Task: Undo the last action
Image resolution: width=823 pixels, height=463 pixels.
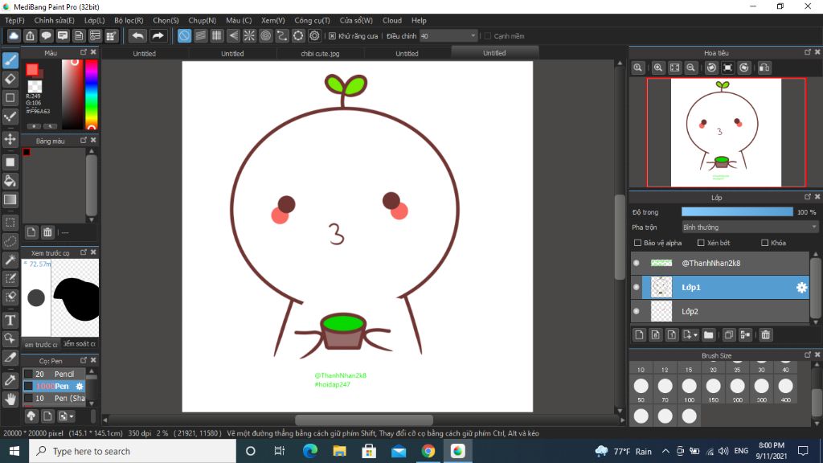Action: tap(137, 35)
